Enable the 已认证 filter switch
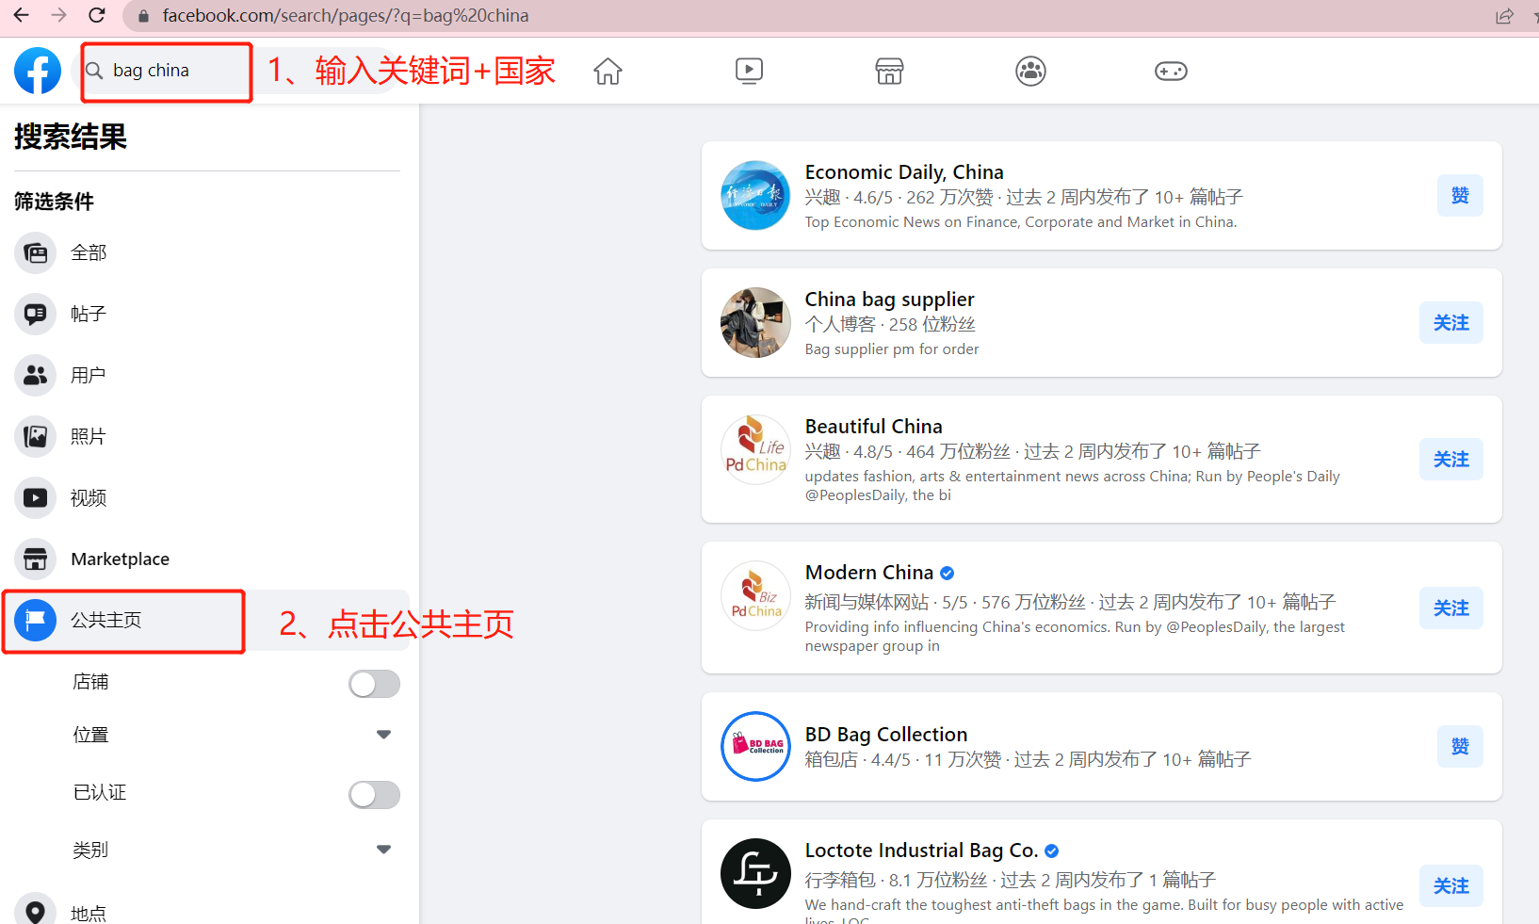1539x924 pixels. [374, 794]
